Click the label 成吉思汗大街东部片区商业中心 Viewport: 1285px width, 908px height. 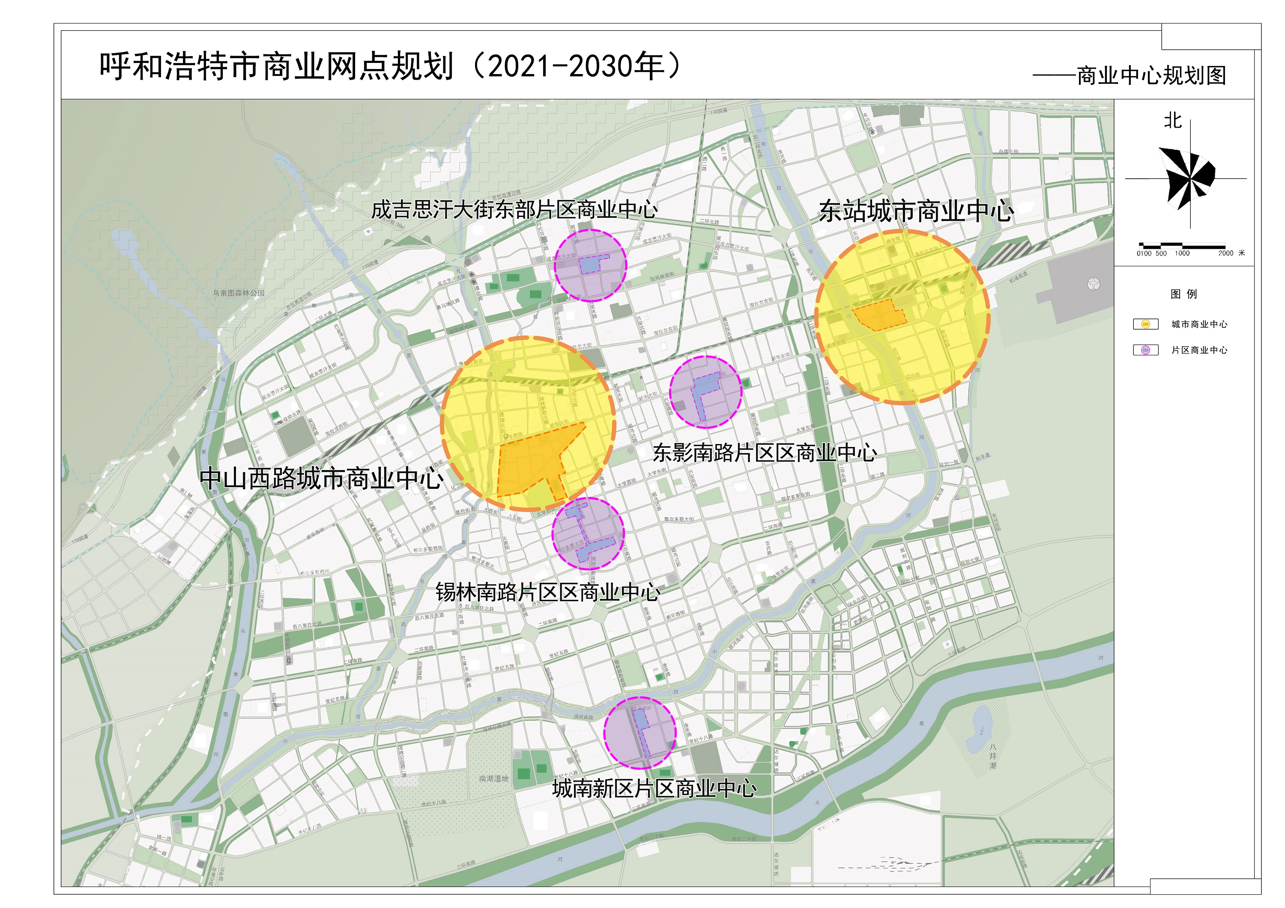(x=514, y=210)
